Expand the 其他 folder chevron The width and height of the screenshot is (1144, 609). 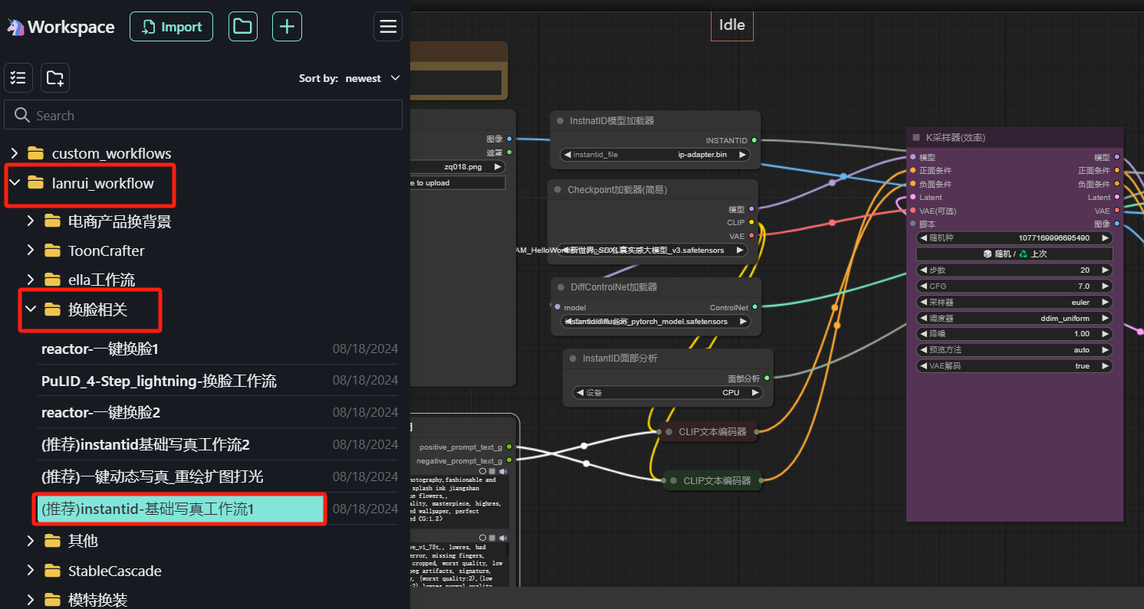click(x=31, y=541)
